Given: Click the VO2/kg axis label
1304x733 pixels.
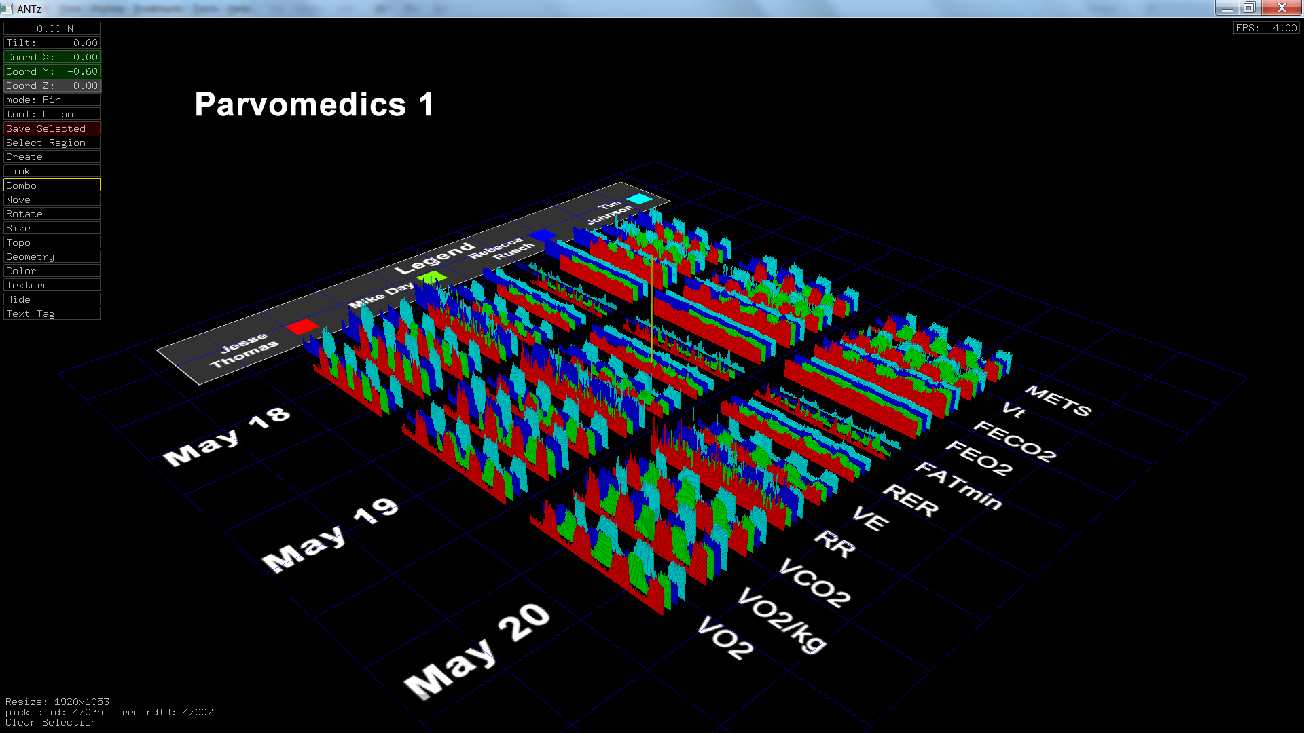Looking at the screenshot, I should click(782, 619).
